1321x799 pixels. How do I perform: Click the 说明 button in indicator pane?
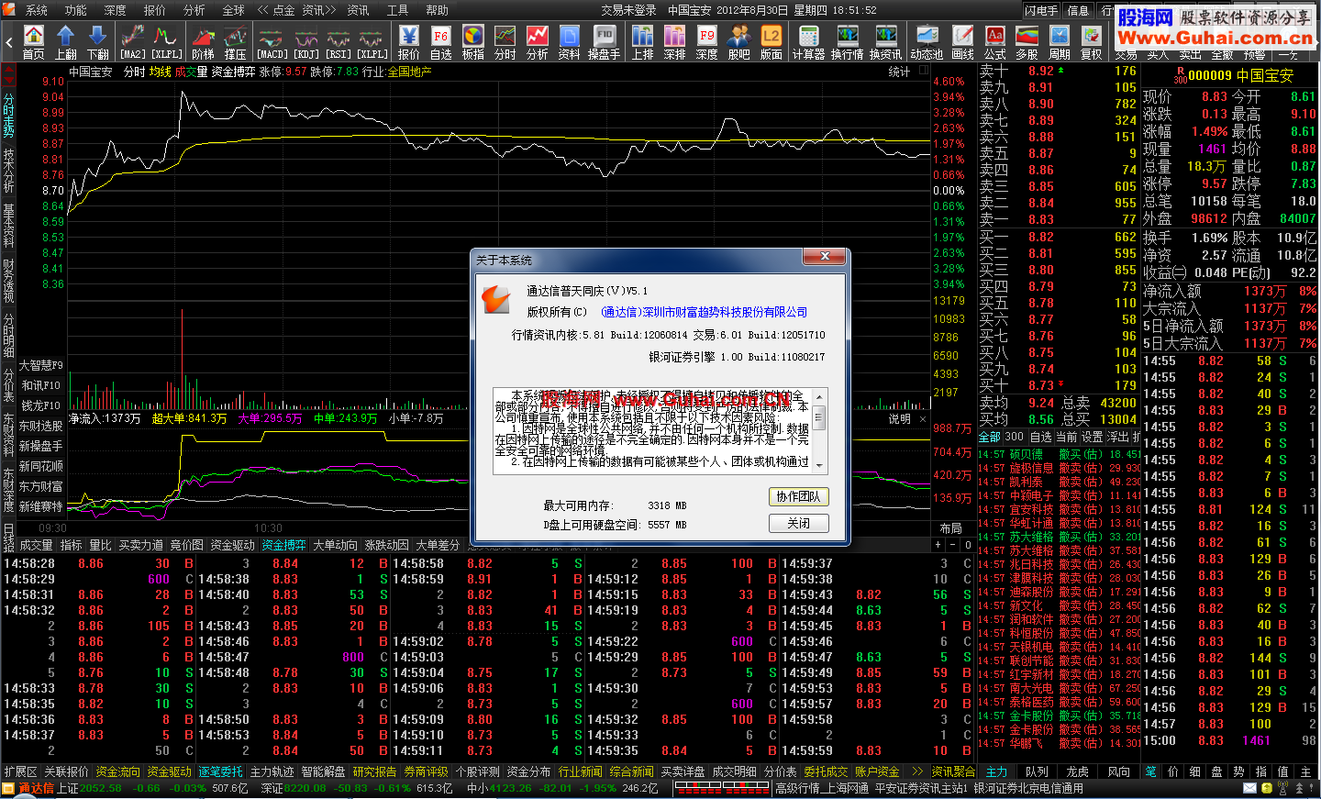(900, 418)
